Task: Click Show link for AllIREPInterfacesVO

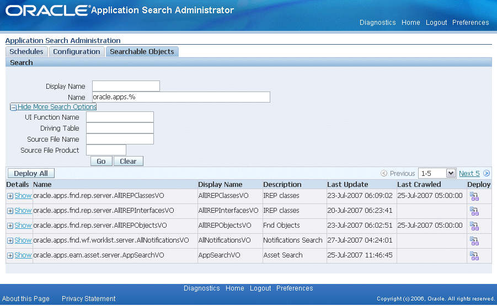Action: pyautogui.click(x=23, y=211)
